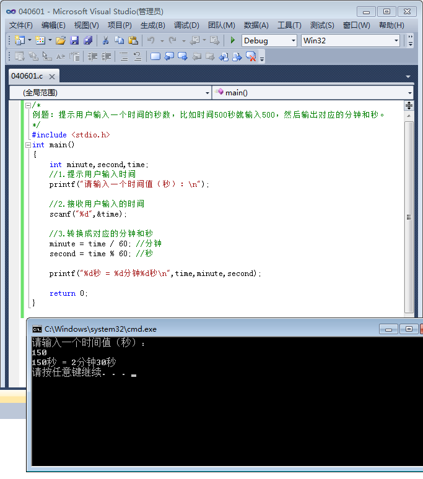This screenshot has width=423, height=479.
Task: Click the New Project toolbar icon
Action: [x=20, y=40]
